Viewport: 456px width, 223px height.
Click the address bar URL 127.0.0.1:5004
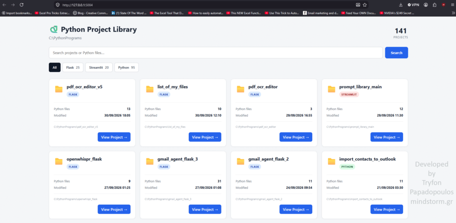[77, 5]
